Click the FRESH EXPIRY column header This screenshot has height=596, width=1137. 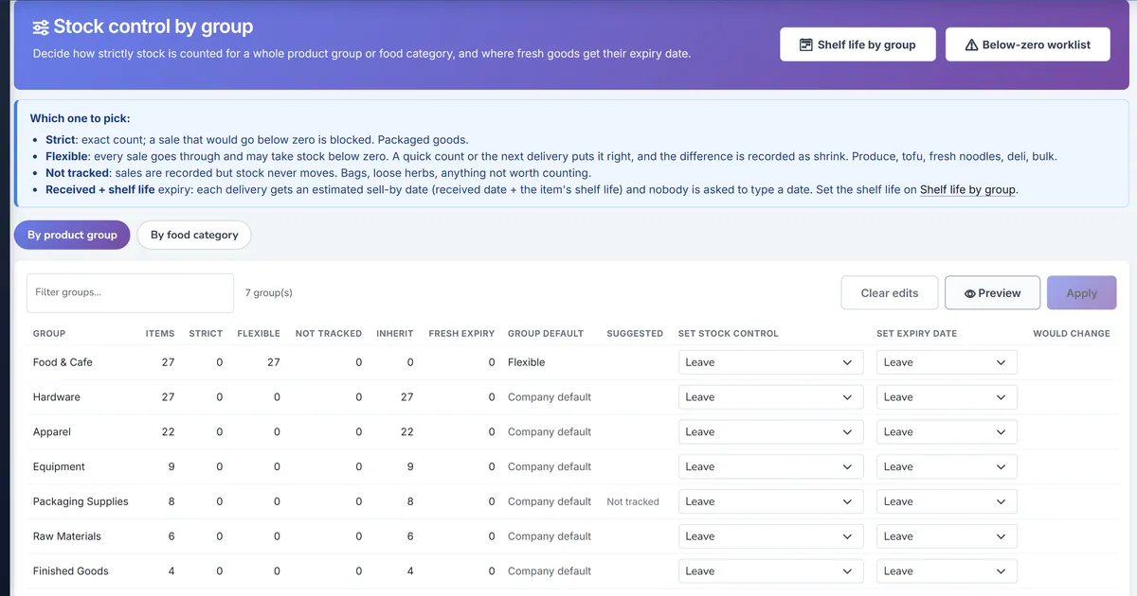pos(461,333)
